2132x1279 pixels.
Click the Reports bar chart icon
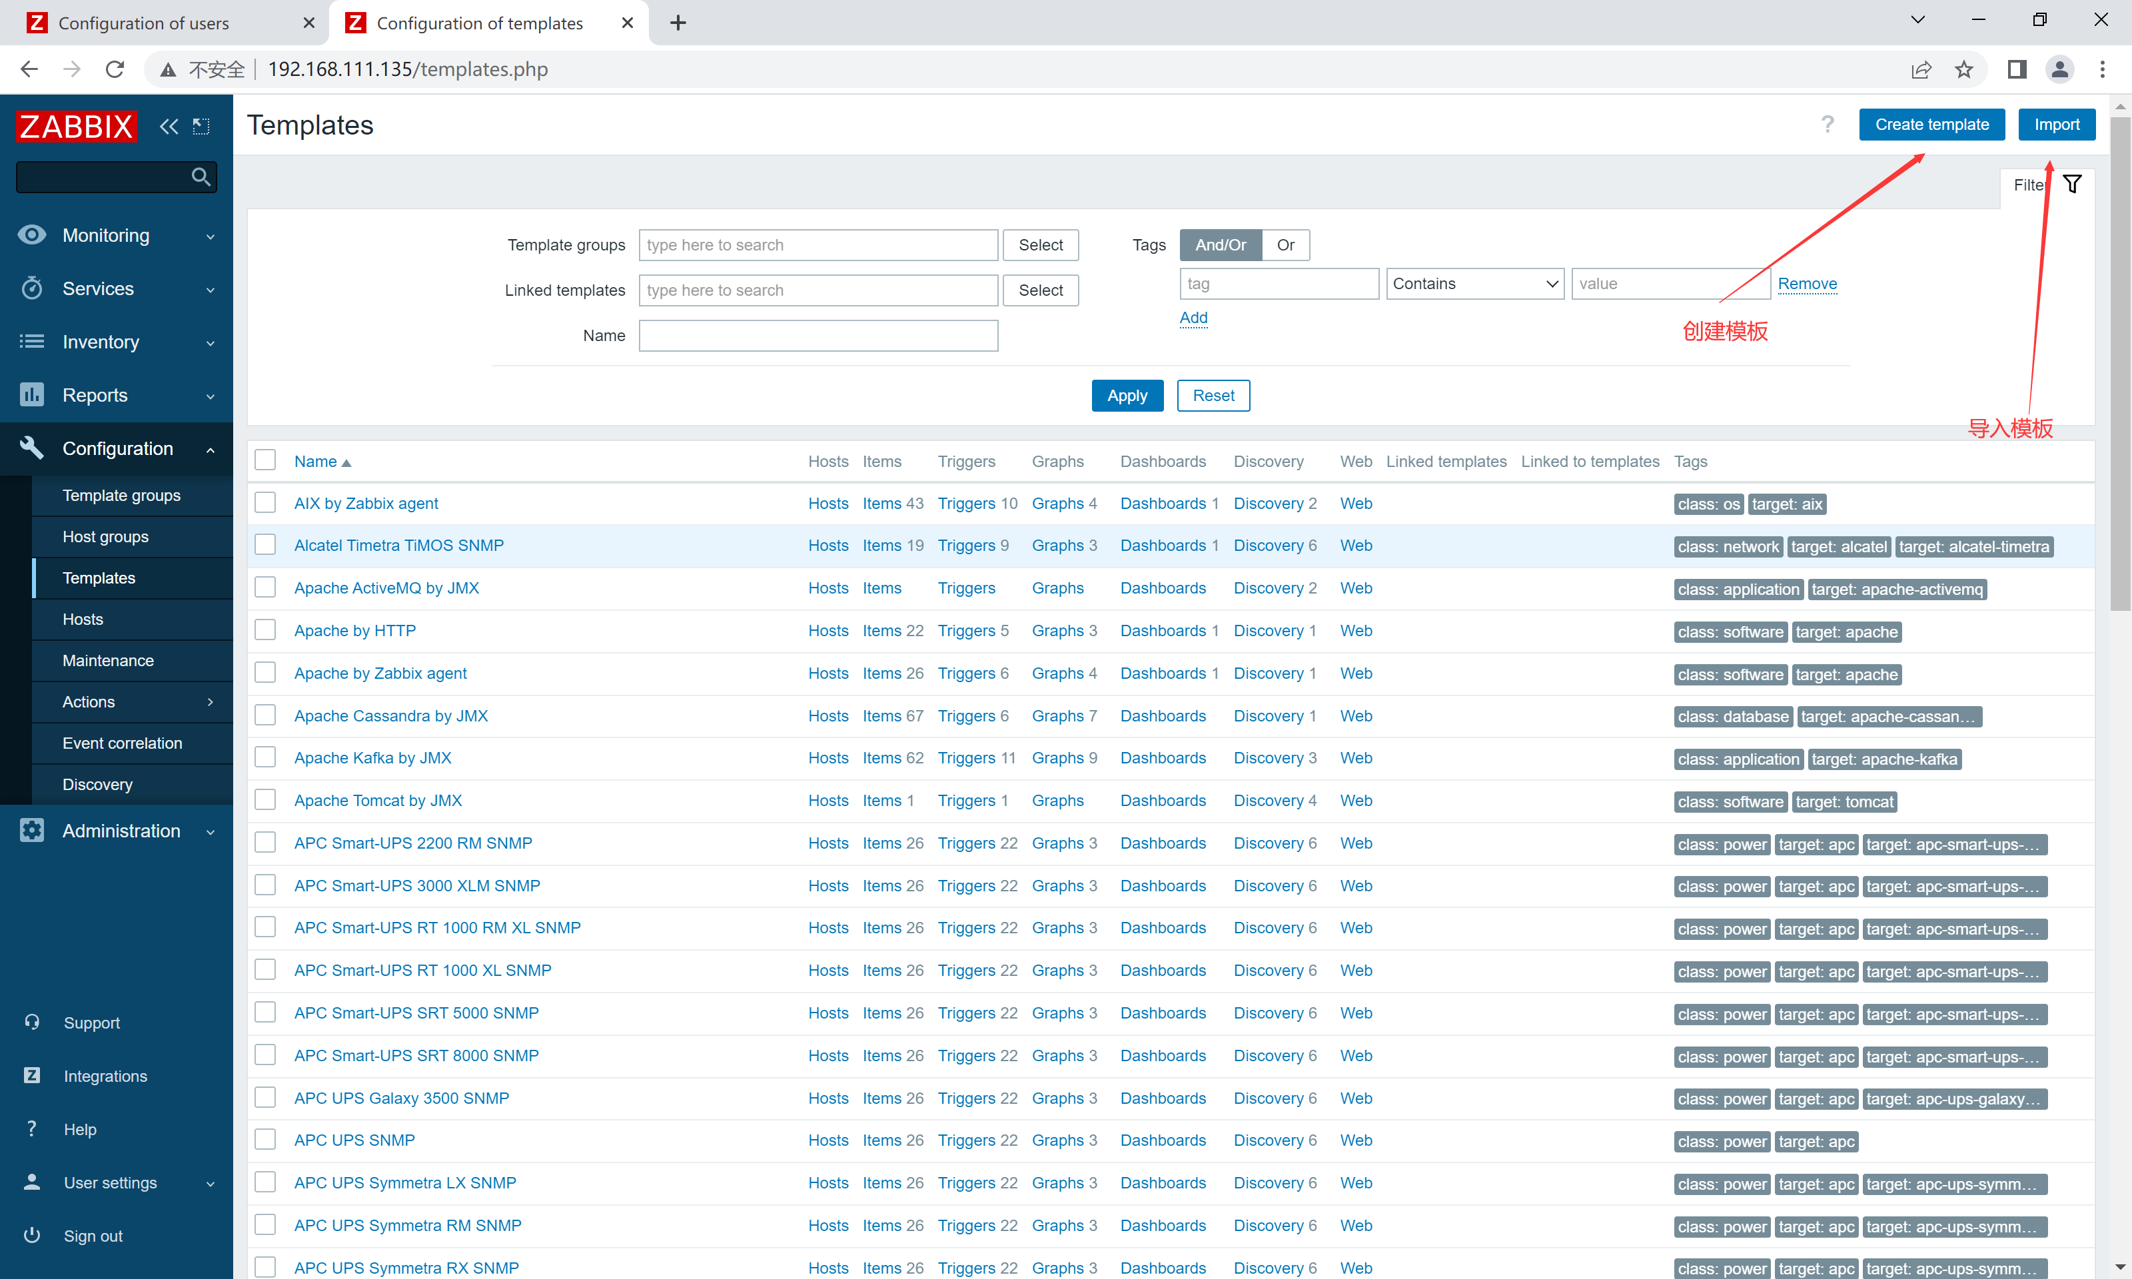[32, 395]
